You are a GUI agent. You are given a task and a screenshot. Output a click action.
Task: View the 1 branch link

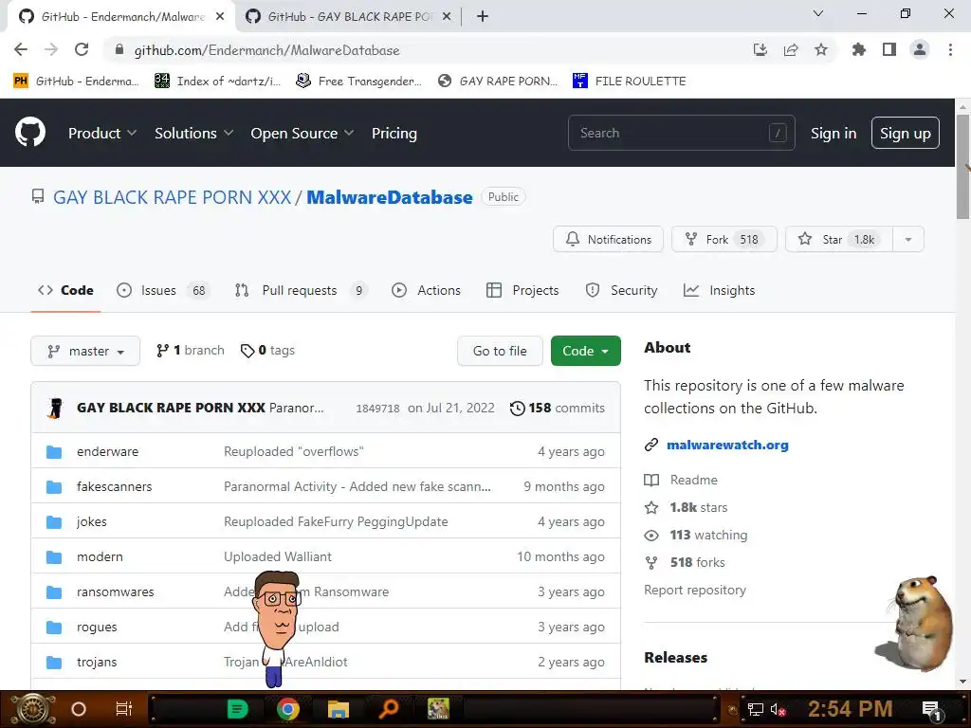[190, 351]
